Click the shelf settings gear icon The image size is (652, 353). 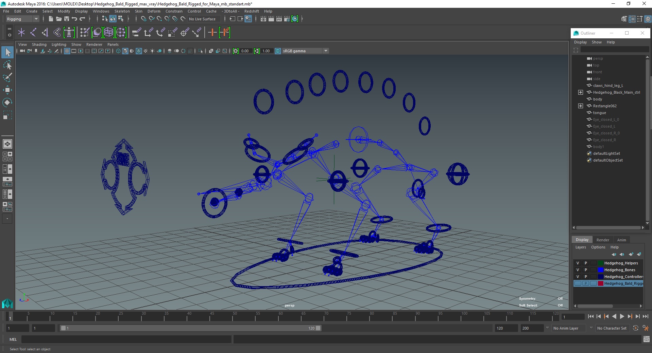coord(10,35)
